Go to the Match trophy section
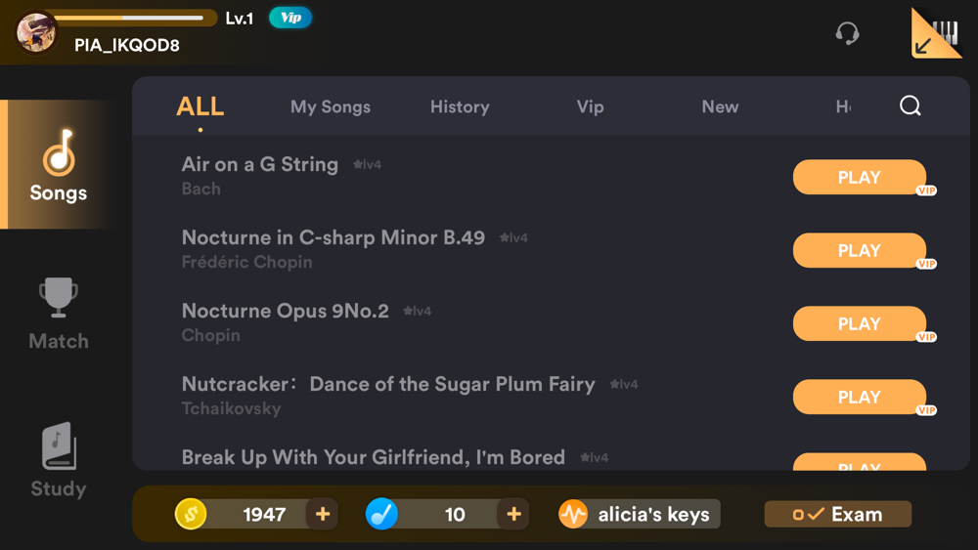 pos(59,314)
